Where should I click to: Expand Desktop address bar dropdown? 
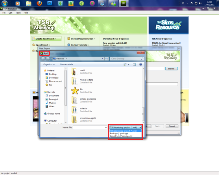click(103, 59)
